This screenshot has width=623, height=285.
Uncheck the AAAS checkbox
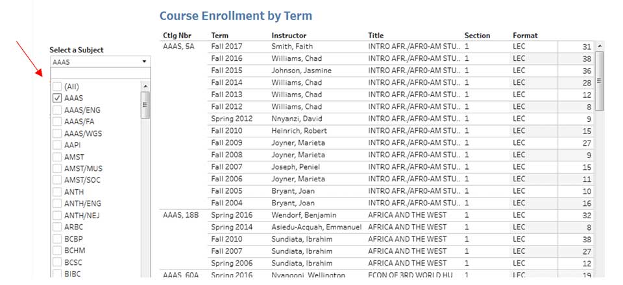pos(57,98)
